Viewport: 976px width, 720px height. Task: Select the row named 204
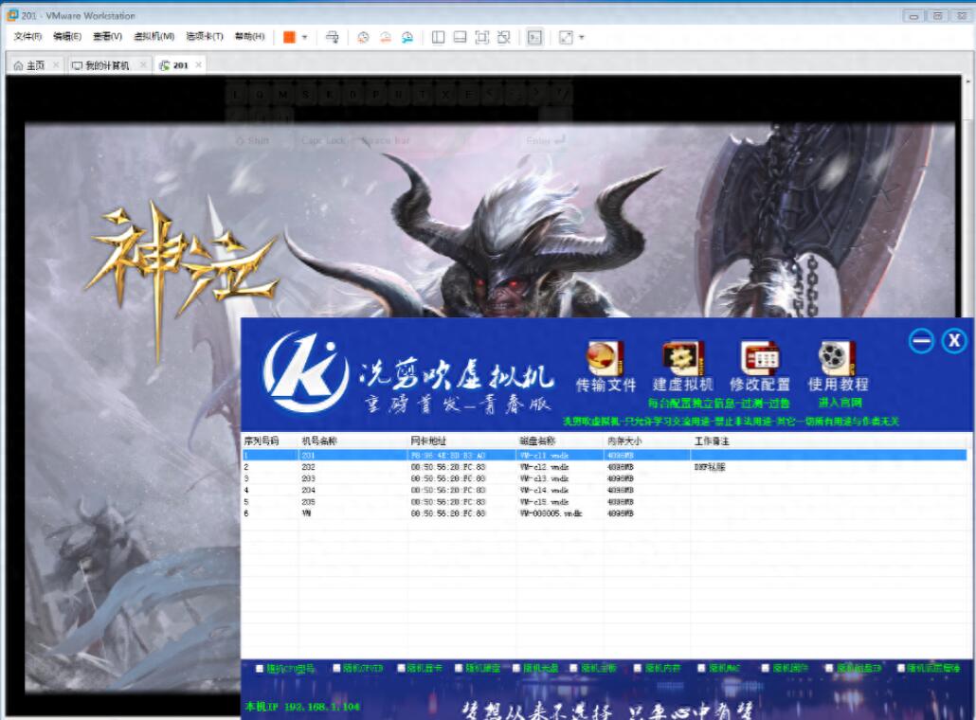[605, 491]
